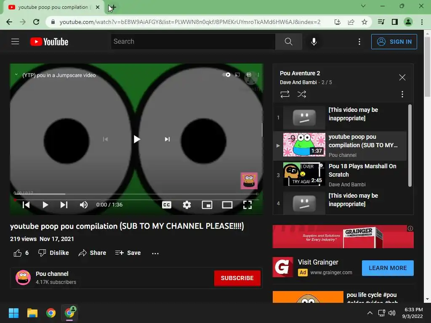This screenshot has height=323, width=431.
Task: Open File Explorer from taskbar
Action: pyautogui.click(x=32, y=313)
